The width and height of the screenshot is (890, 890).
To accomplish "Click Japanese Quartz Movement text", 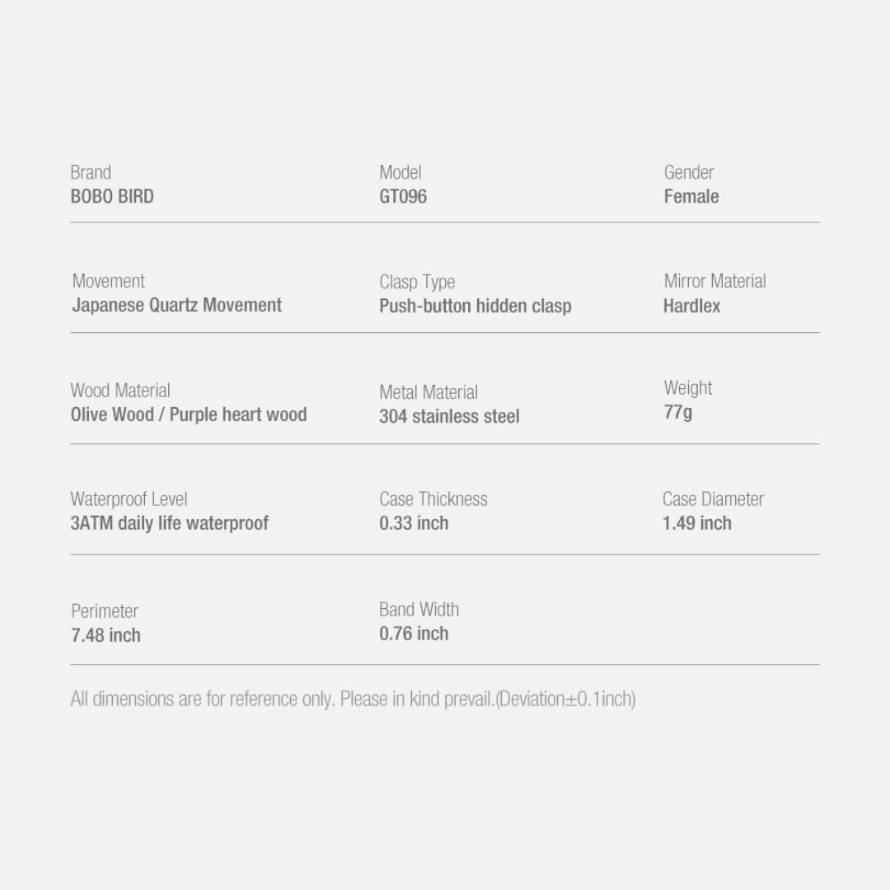I will [x=177, y=306].
